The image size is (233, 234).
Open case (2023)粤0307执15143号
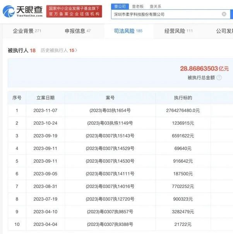tap(110, 136)
